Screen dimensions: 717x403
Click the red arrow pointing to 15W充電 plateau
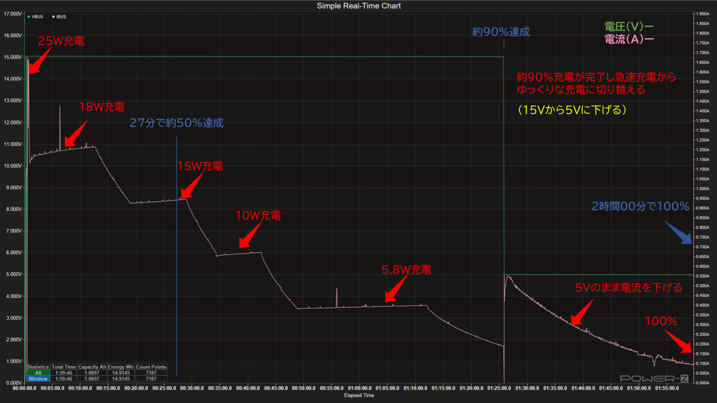click(192, 187)
